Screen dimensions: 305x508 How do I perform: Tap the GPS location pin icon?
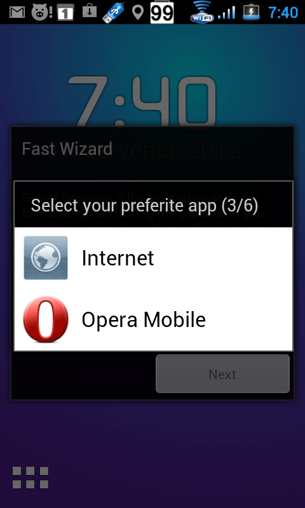click(138, 12)
